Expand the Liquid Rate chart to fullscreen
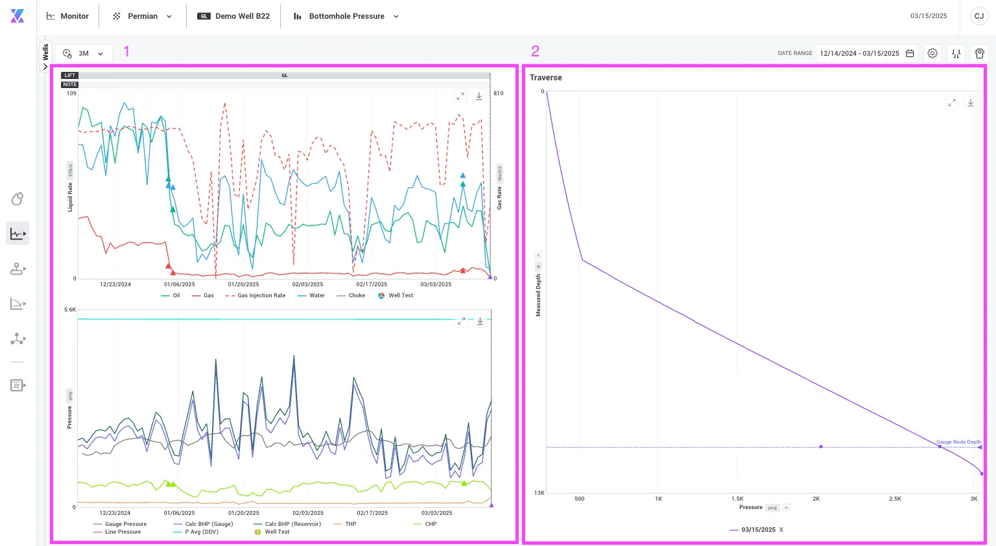Screen dimensions: 996x546 tap(460, 97)
